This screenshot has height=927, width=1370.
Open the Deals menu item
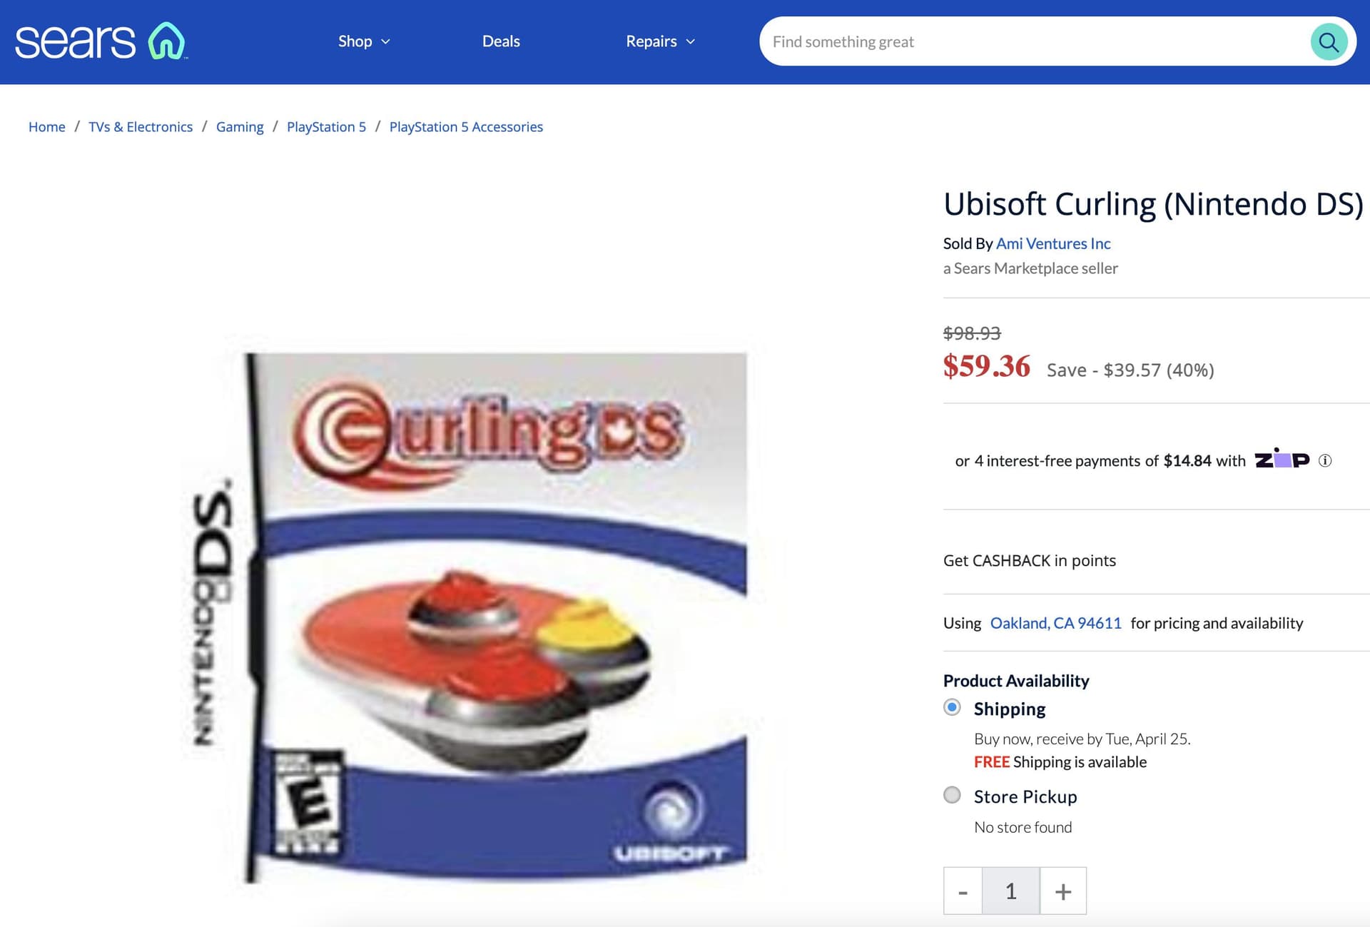[x=501, y=41]
